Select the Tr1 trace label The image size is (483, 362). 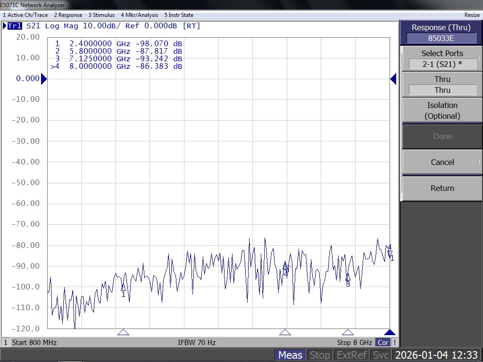tap(15, 26)
